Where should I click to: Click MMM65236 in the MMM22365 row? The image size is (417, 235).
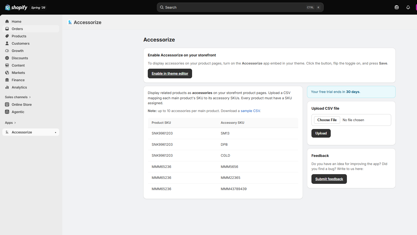click(161, 178)
